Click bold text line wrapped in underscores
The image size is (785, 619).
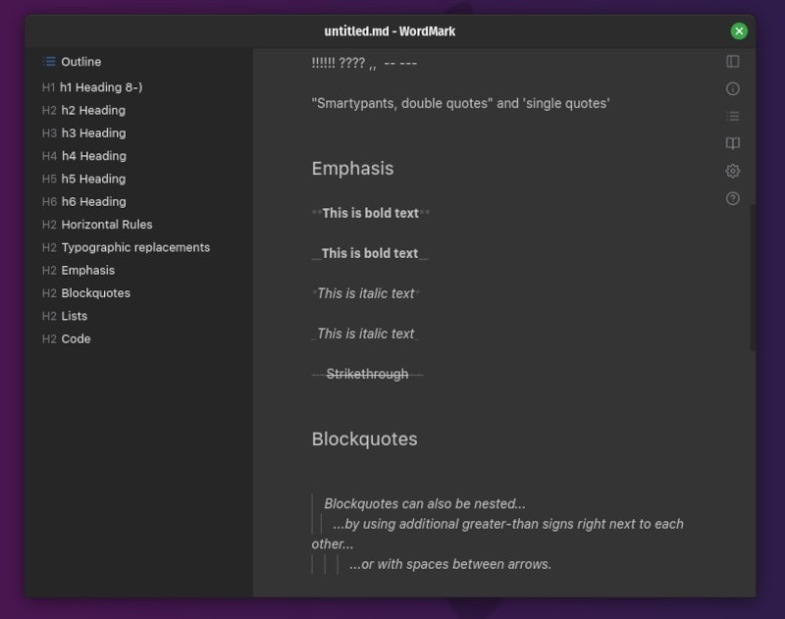click(370, 253)
